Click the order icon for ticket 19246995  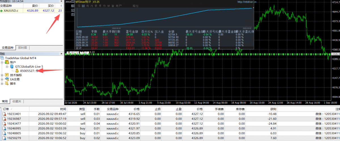(4, 128)
